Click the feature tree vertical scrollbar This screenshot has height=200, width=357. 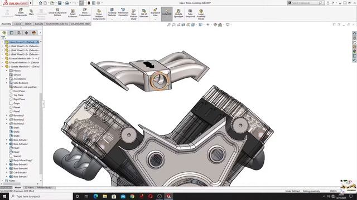41,133
